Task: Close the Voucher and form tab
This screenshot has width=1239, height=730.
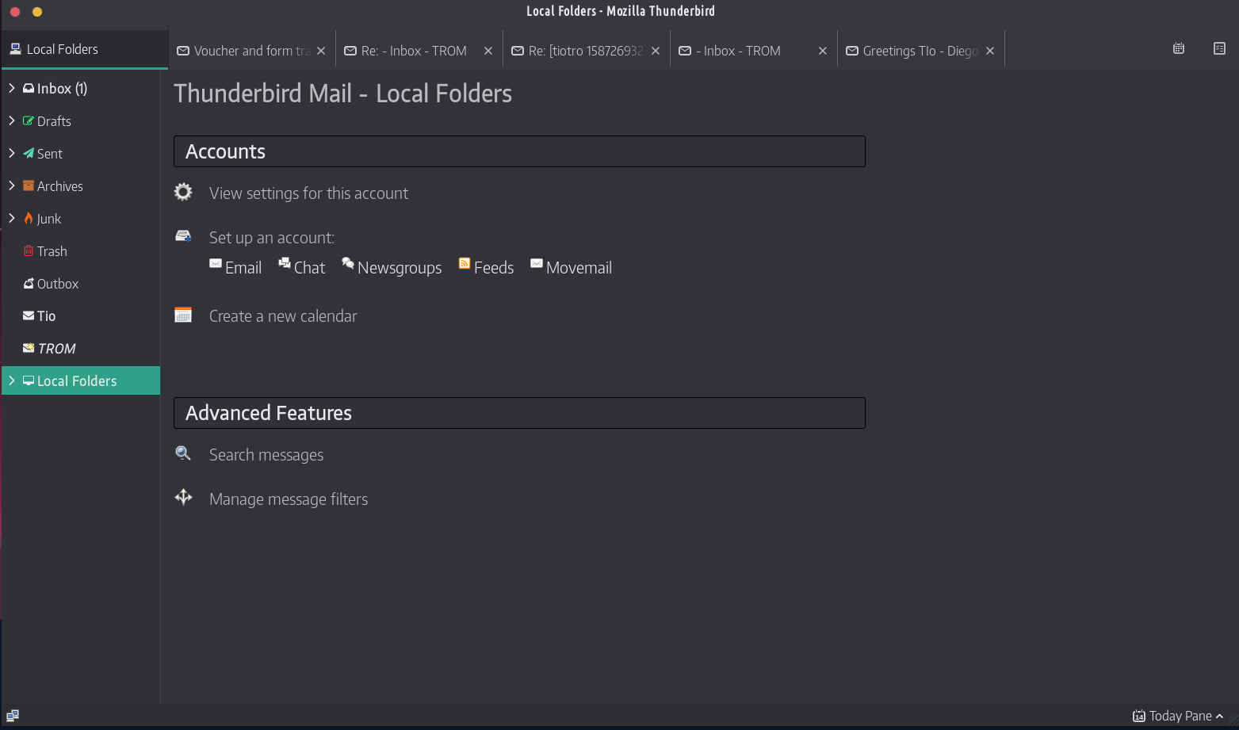Action: click(x=321, y=51)
